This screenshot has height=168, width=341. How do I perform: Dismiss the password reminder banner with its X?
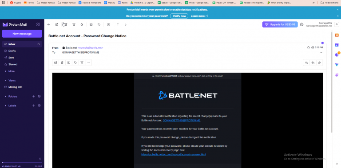[x=338, y=16]
